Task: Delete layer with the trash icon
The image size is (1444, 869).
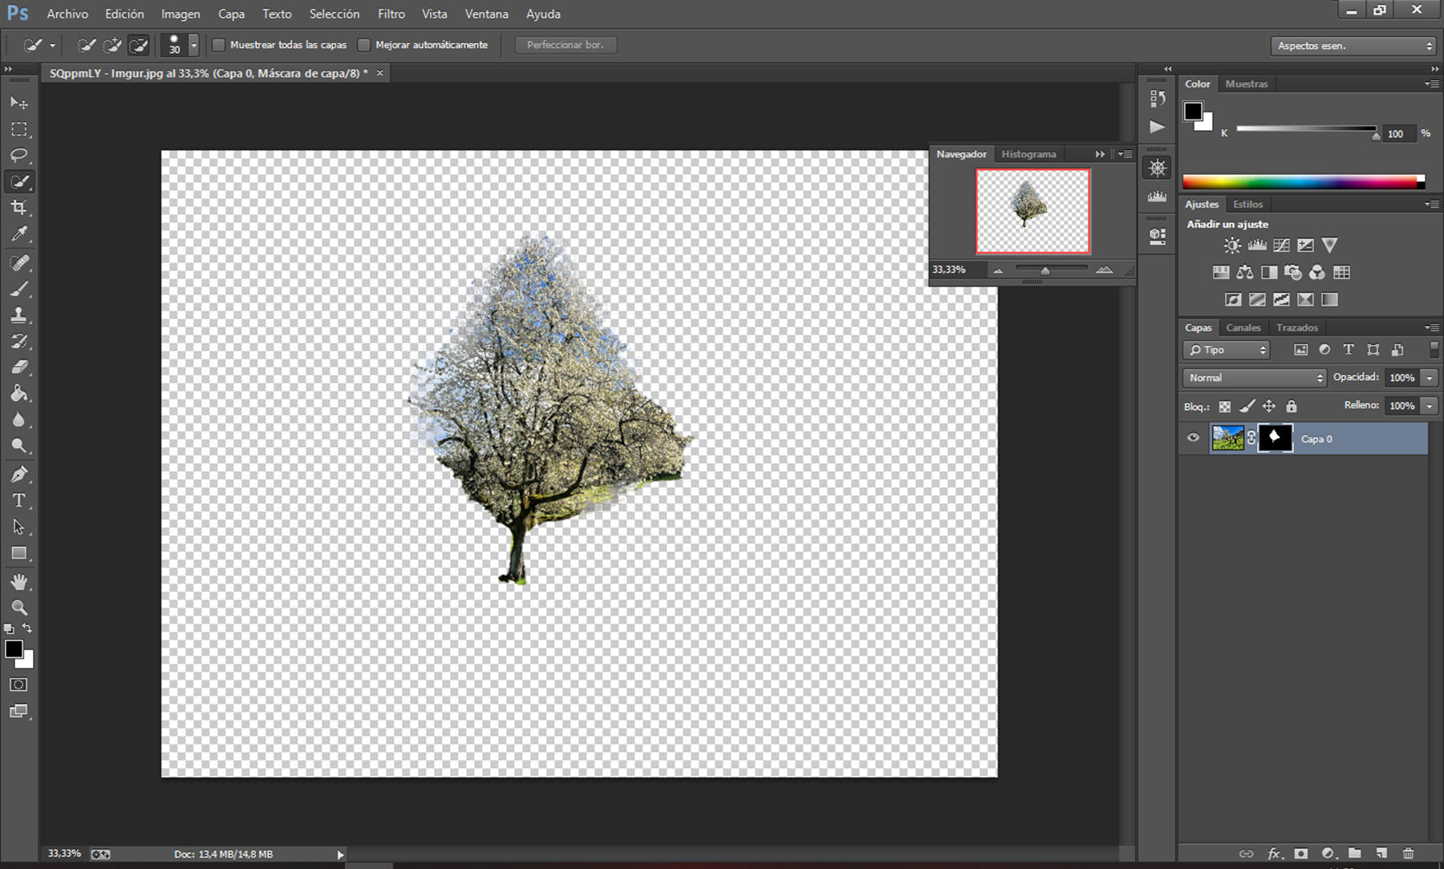Action: point(1408,854)
